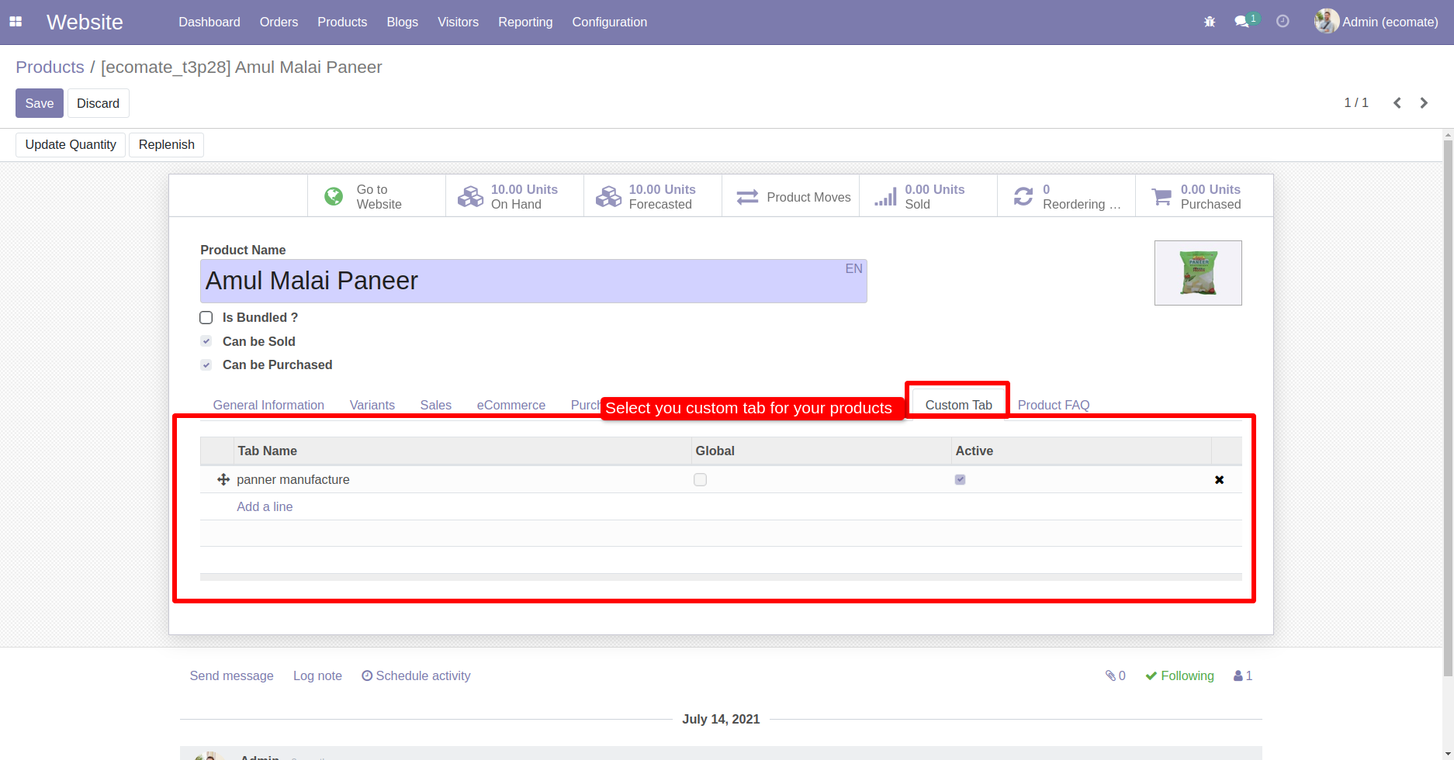Click drag handle of panner manufacture row
Viewport: 1454px width, 760px height.
click(223, 480)
